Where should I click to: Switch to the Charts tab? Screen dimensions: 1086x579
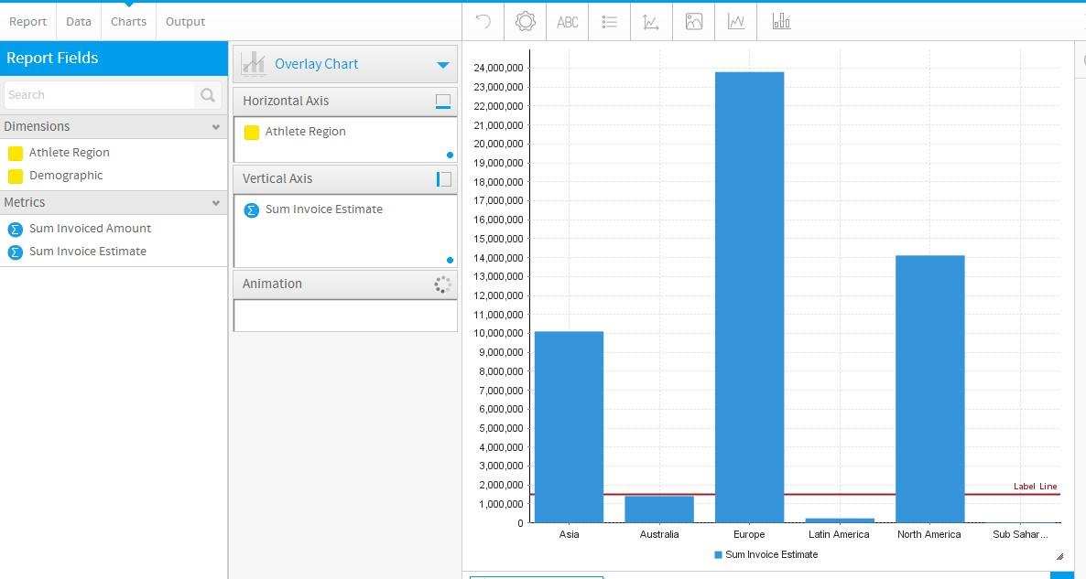point(129,21)
